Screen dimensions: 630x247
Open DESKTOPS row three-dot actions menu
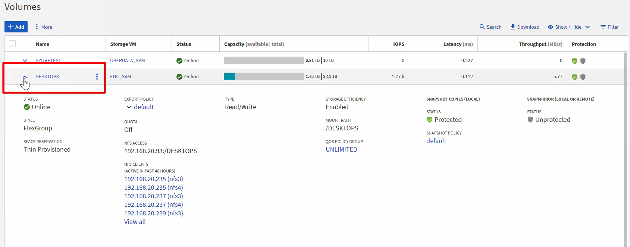tap(97, 77)
